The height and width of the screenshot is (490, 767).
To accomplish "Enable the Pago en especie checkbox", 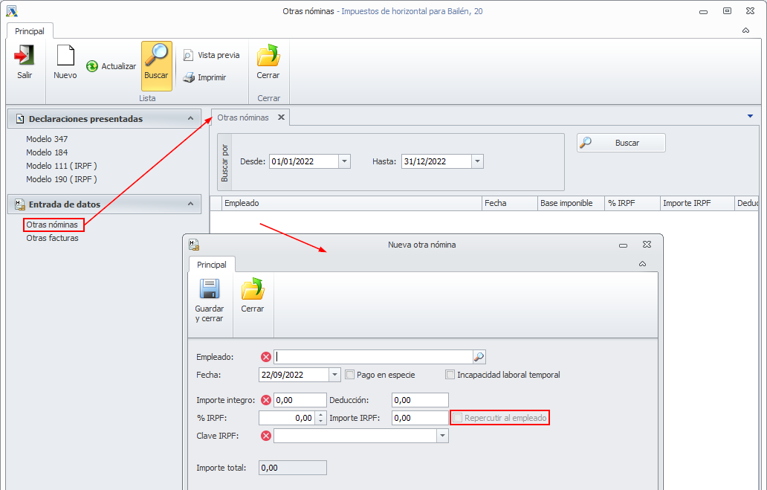I will [x=350, y=375].
